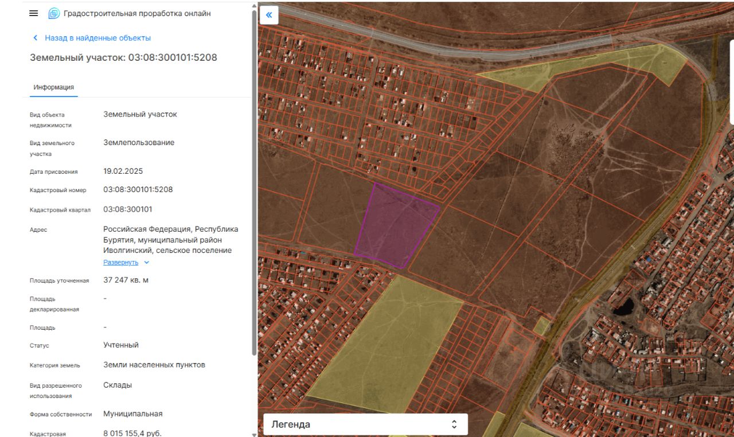Click the label 'Категория земель'
This screenshot has height=437, width=734.
coord(55,365)
